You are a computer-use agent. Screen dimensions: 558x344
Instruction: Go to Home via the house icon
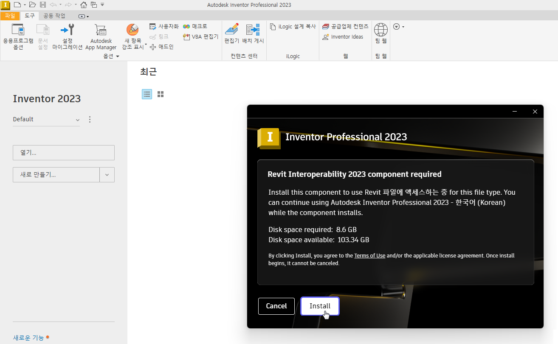(x=84, y=5)
